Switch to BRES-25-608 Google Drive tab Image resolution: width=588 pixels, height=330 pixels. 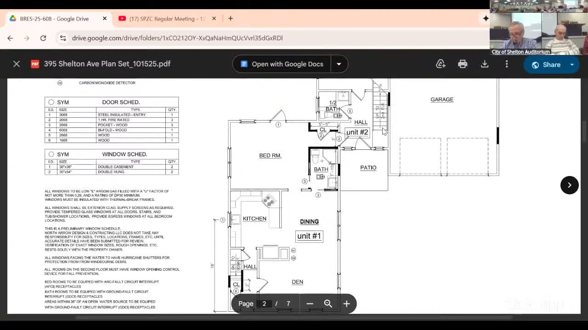coord(54,19)
